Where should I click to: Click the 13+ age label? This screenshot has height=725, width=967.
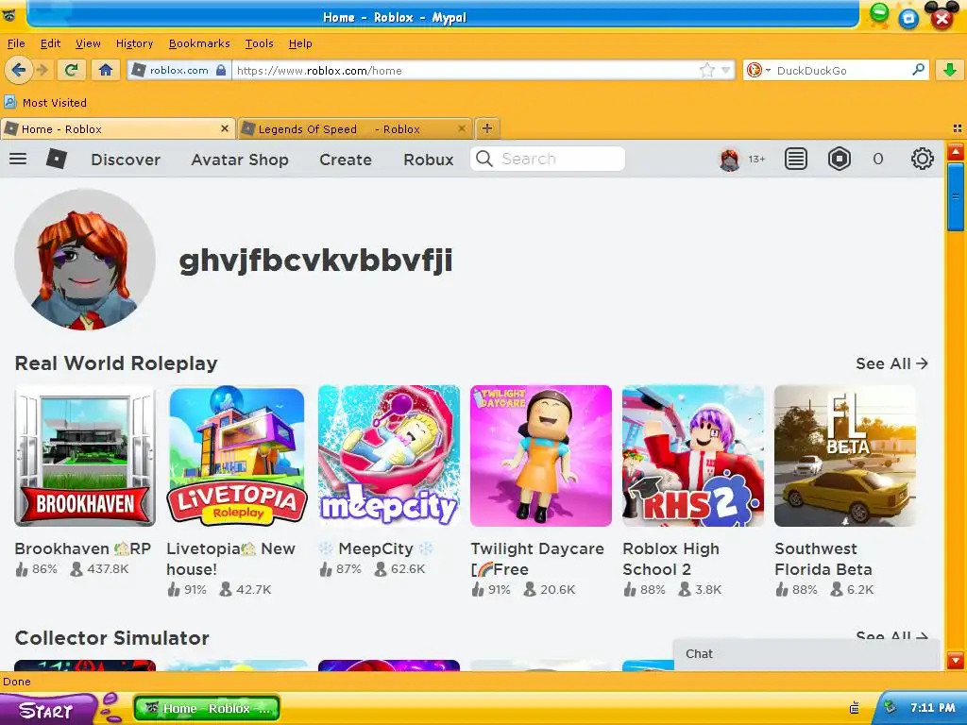(x=756, y=159)
